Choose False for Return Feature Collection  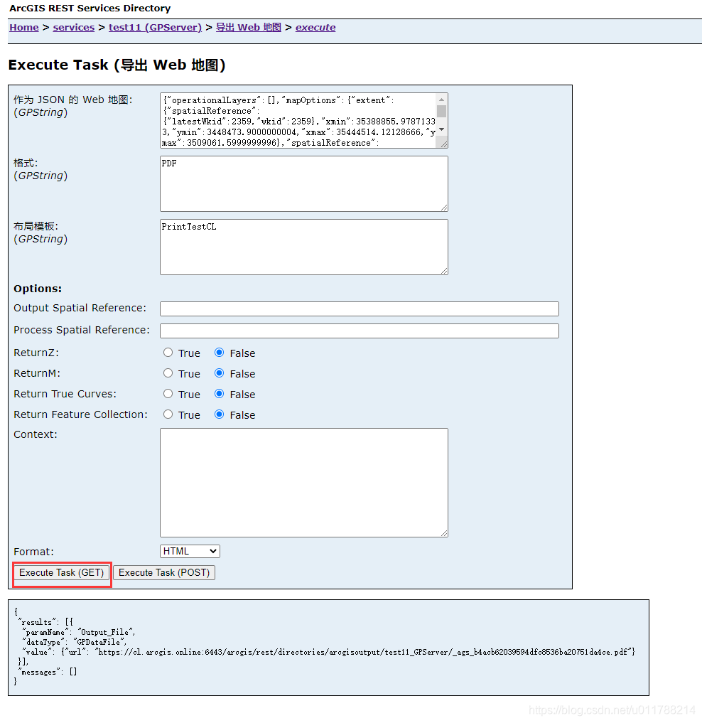coord(220,414)
